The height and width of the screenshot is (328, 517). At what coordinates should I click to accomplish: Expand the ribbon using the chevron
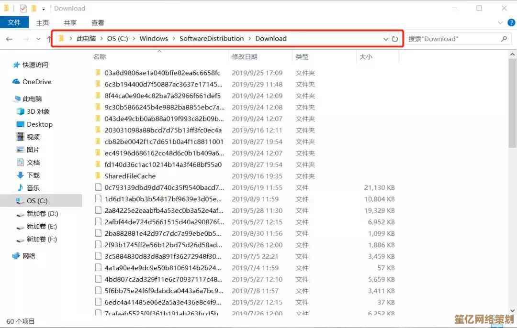coord(500,22)
